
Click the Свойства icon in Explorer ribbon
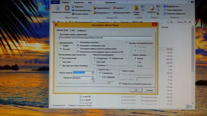click(x=152, y=8)
